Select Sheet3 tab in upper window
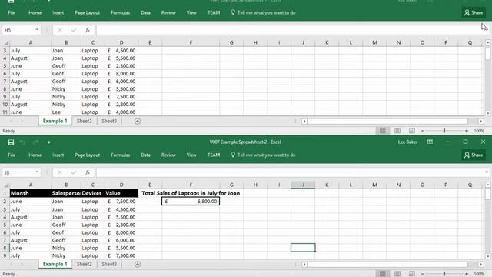 tap(109, 122)
